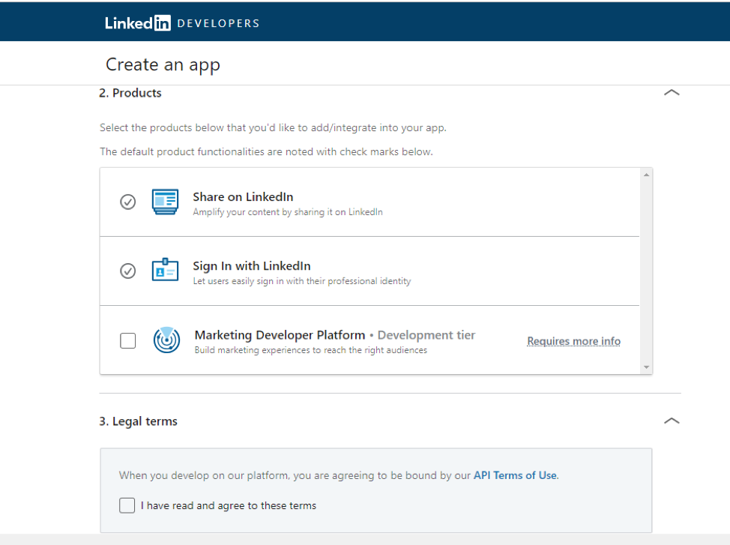Open the Requires more info link
The width and height of the screenshot is (730, 545).
(x=573, y=341)
